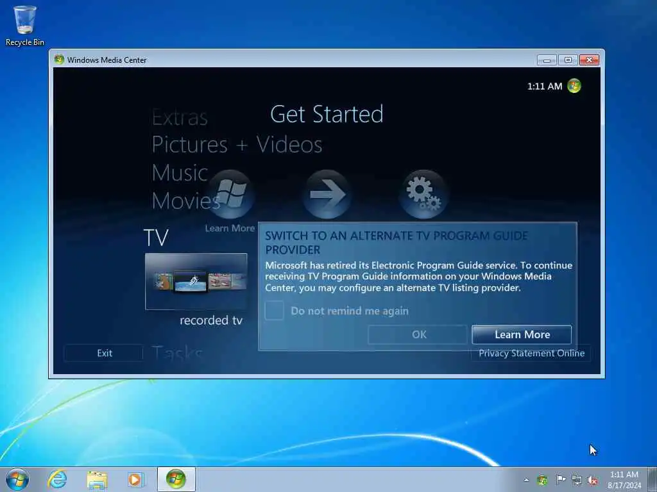The height and width of the screenshot is (492, 657).
Task: Click the Media Center tray icon
Action: [542, 480]
